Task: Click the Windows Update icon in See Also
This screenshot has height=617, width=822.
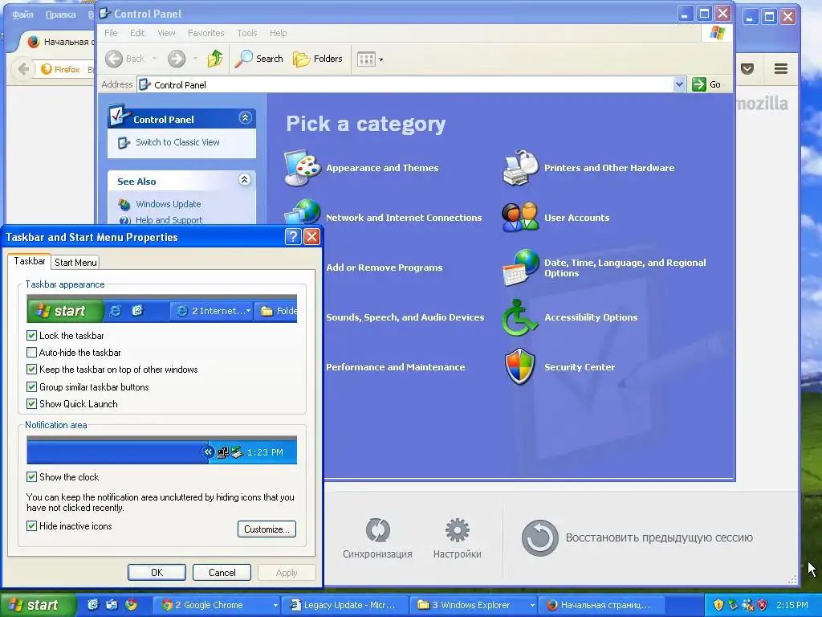Action: 124,204
